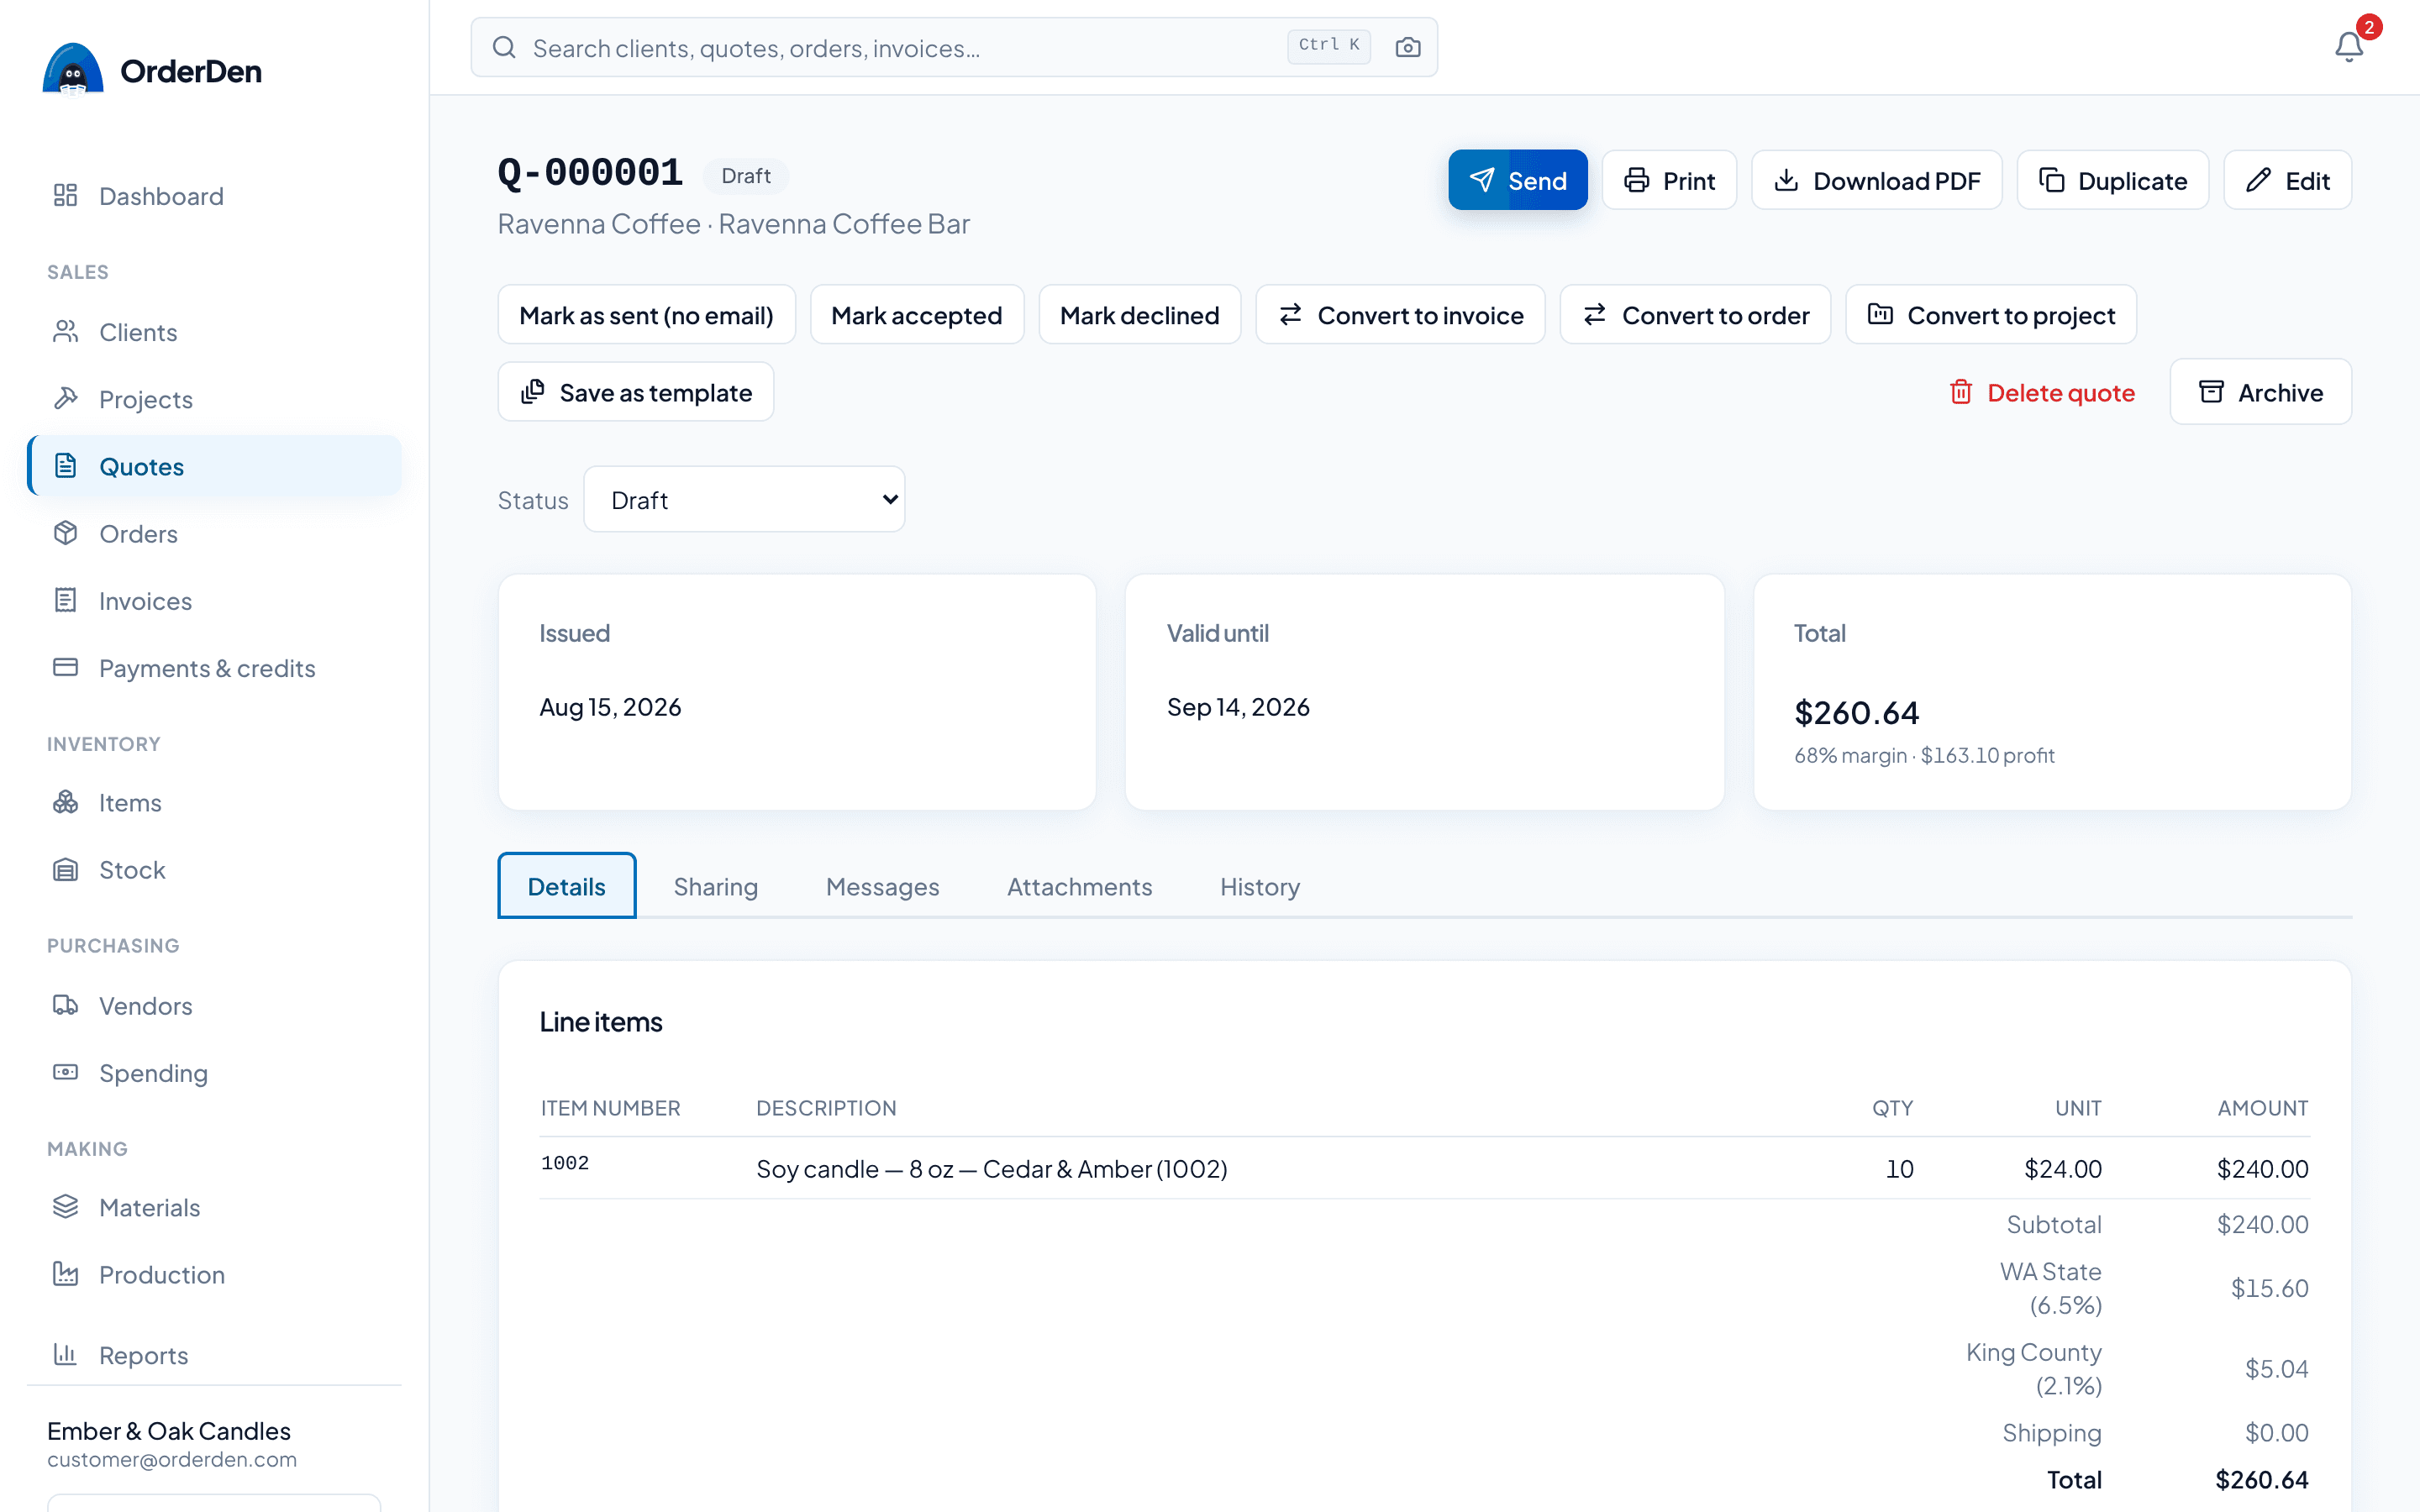2420x1512 pixels.
Task: Archive the quote
Action: pyautogui.click(x=2260, y=392)
